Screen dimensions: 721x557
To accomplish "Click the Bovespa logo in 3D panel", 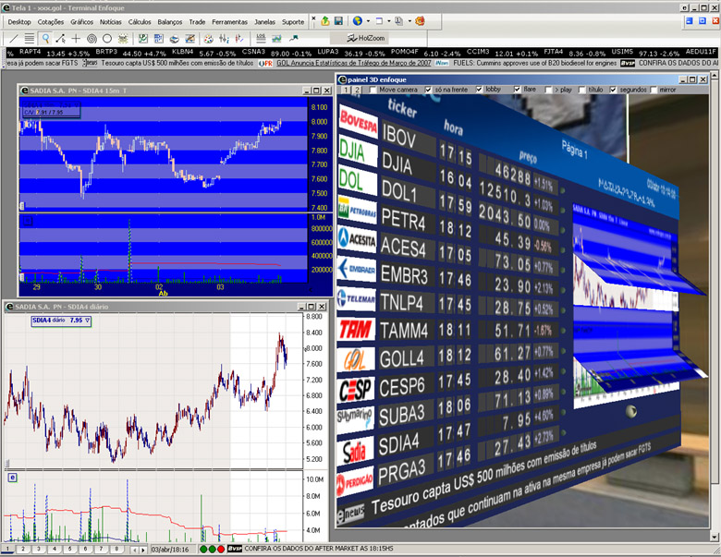I will coord(357,120).
